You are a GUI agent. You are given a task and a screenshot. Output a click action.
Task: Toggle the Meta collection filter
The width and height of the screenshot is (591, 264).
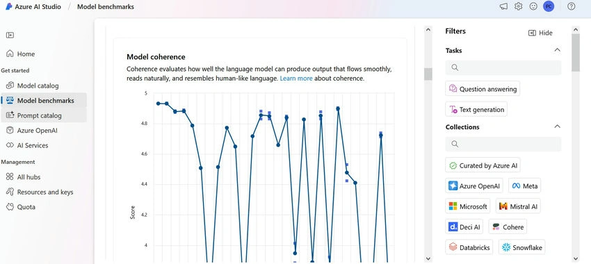[525, 185]
